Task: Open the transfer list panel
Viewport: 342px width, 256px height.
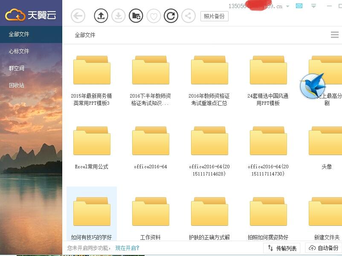Action: [281, 248]
